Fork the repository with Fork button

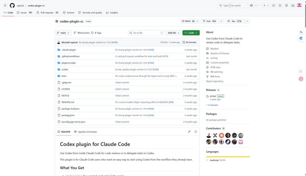click(x=210, y=21)
